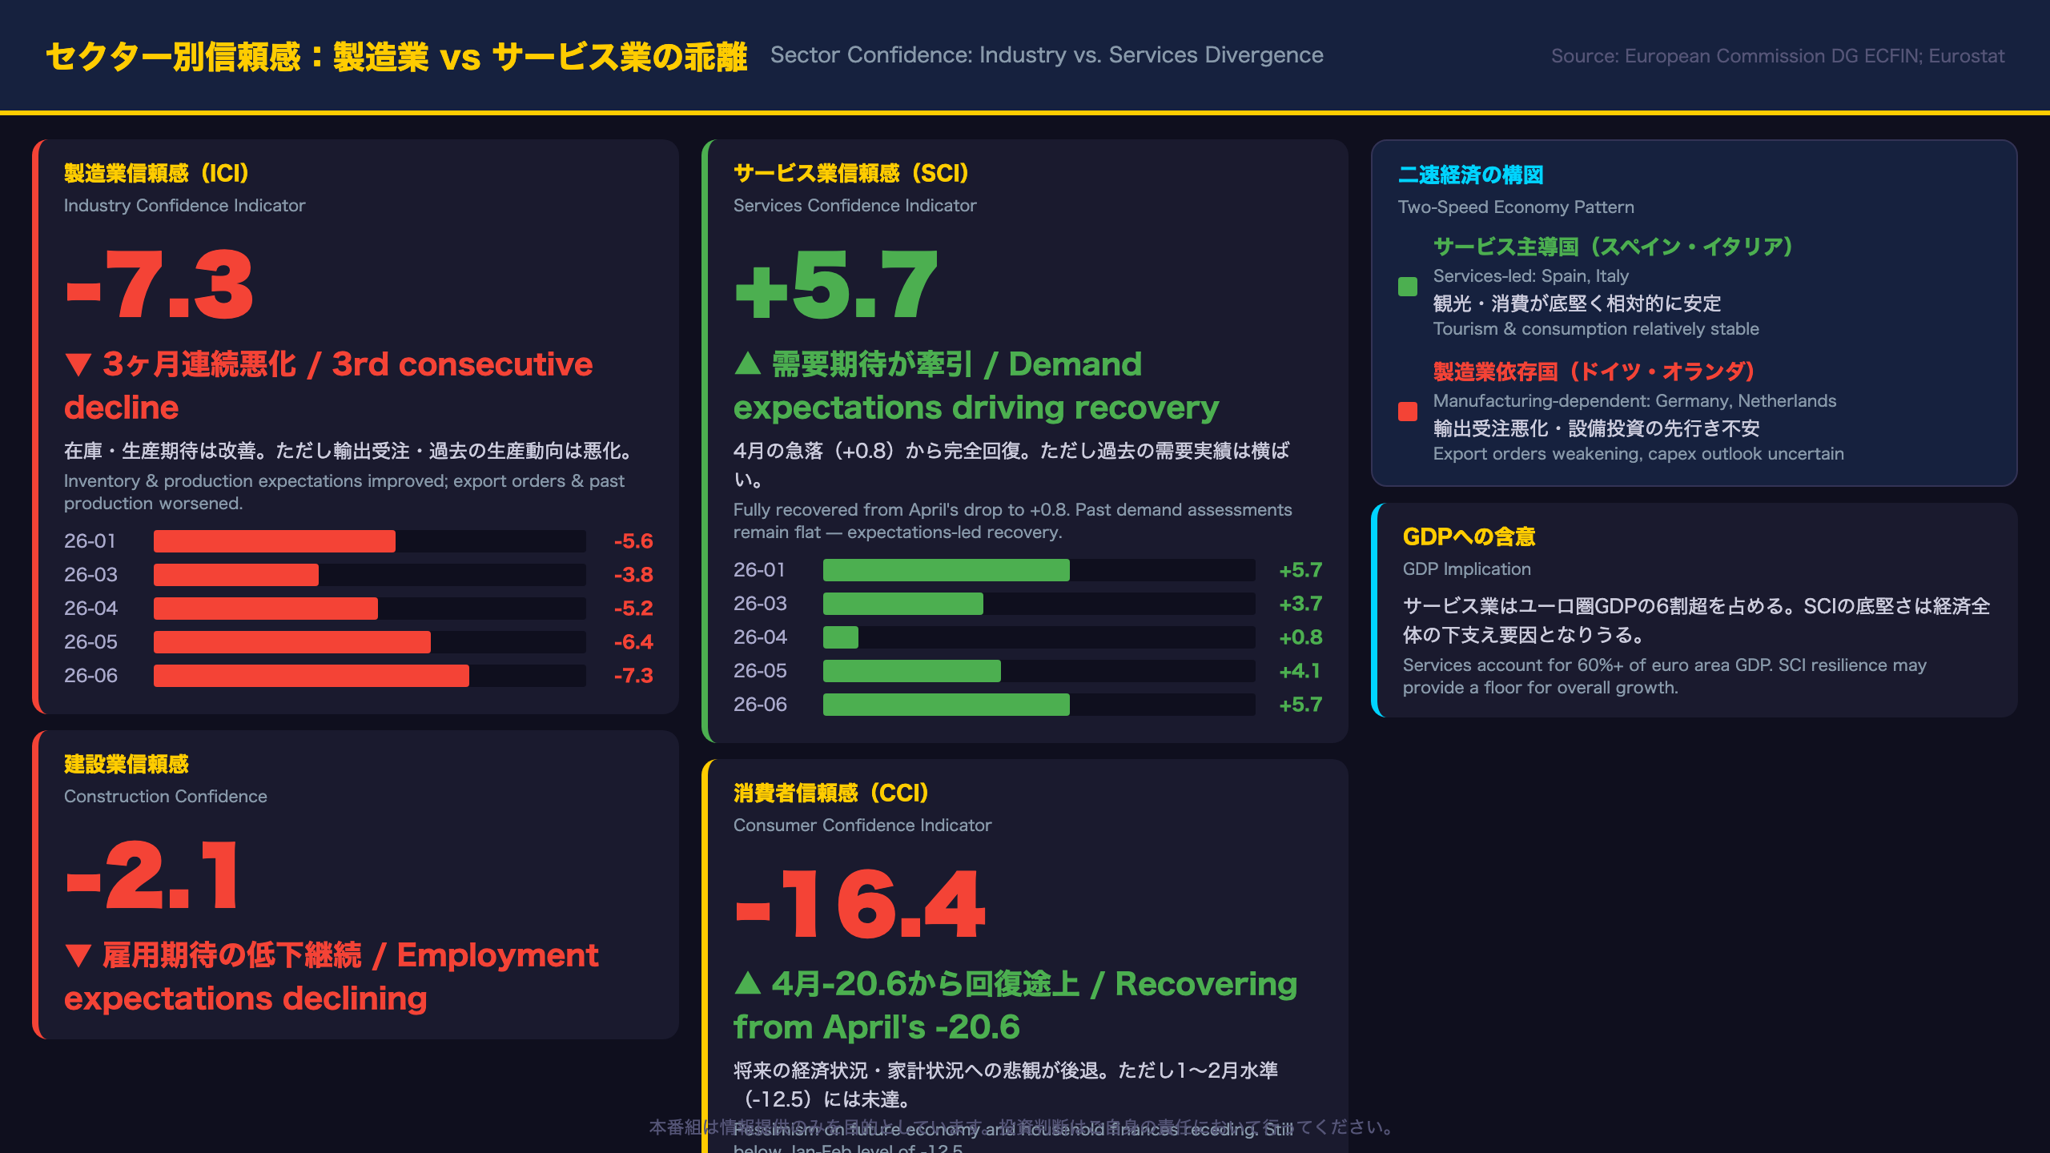Click the 26-06 date label in the ICI list
The image size is (2050, 1153).
pos(90,676)
